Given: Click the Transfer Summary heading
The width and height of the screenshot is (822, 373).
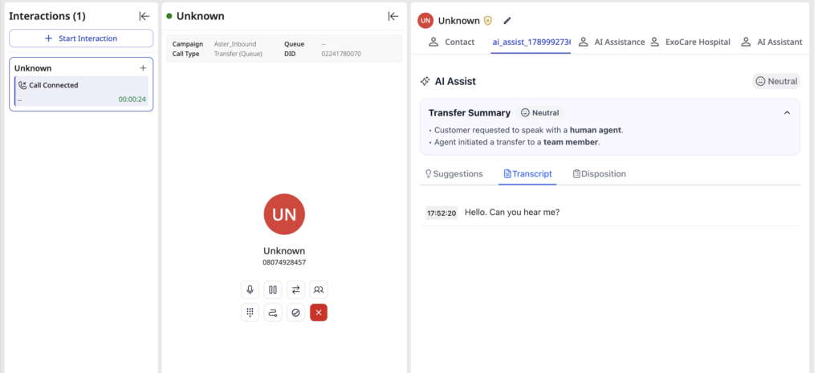Looking at the screenshot, I should coord(469,112).
